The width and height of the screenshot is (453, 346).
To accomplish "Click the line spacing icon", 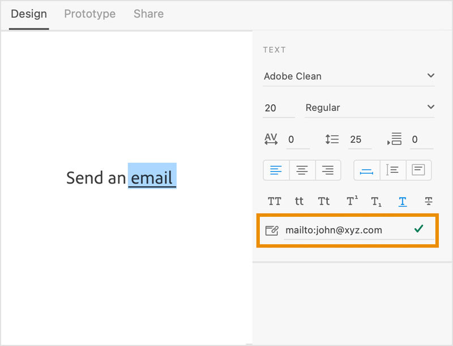I will [x=332, y=139].
